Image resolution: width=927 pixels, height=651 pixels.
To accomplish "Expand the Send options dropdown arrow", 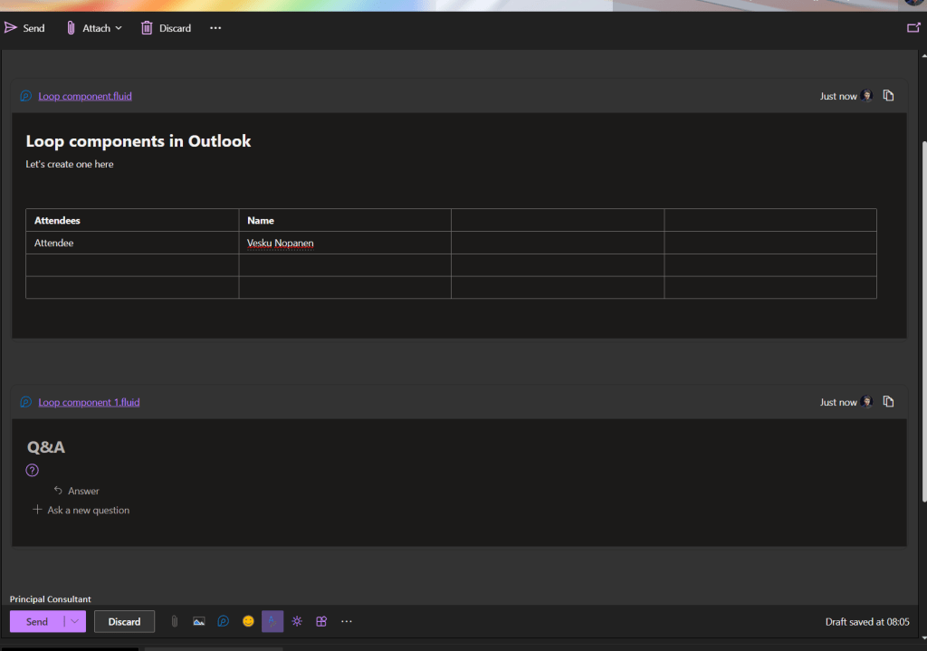I will pos(75,621).
